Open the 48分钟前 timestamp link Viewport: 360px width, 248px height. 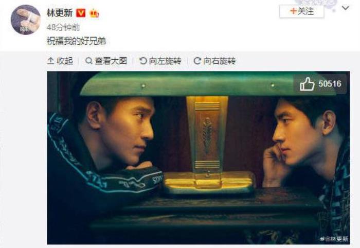pos(63,28)
